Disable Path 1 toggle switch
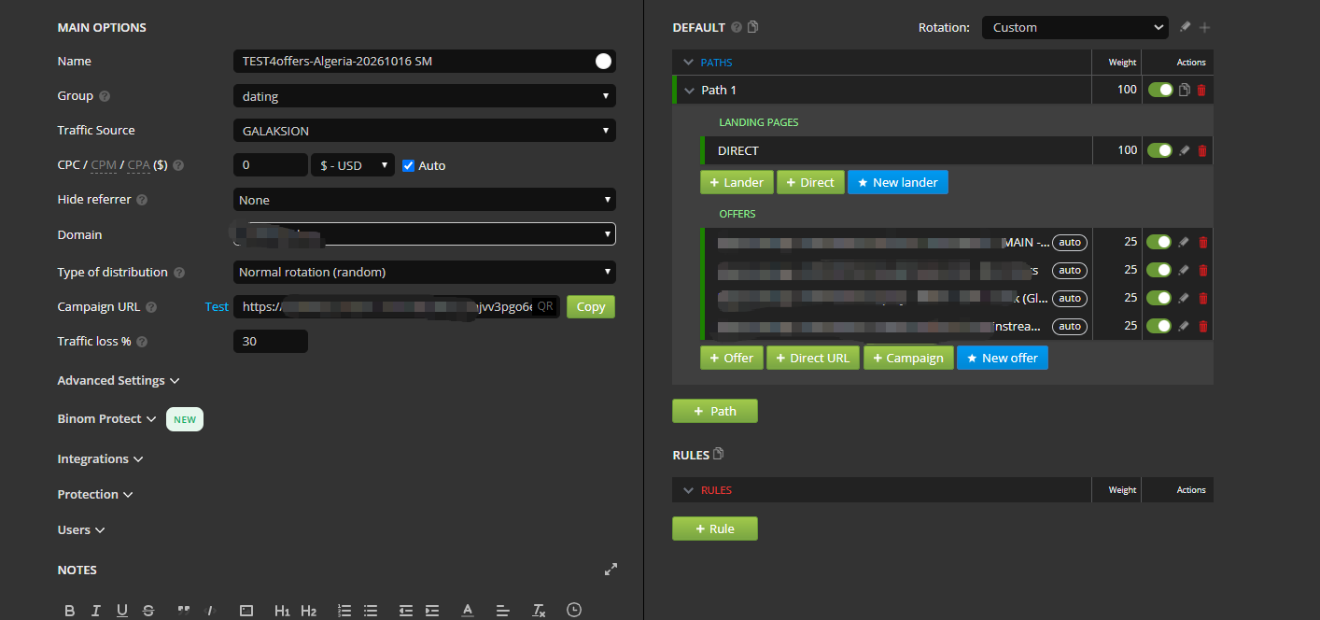Viewport: 1320px width, 620px height. coord(1160,90)
